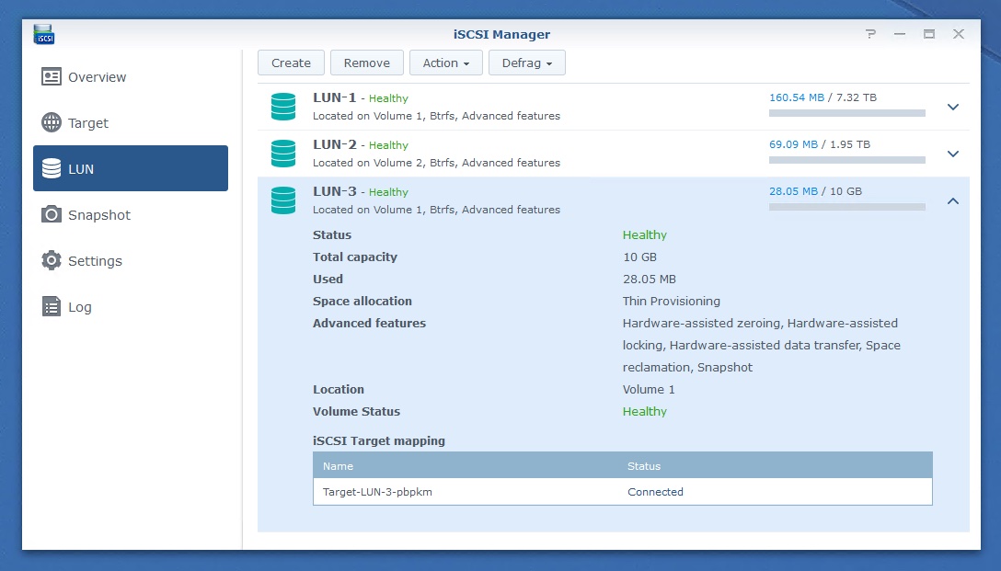The width and height of the screenshot is (1001, 571).
Task: Collapse the LUN-3 details panel
Action: click(953, 200)
